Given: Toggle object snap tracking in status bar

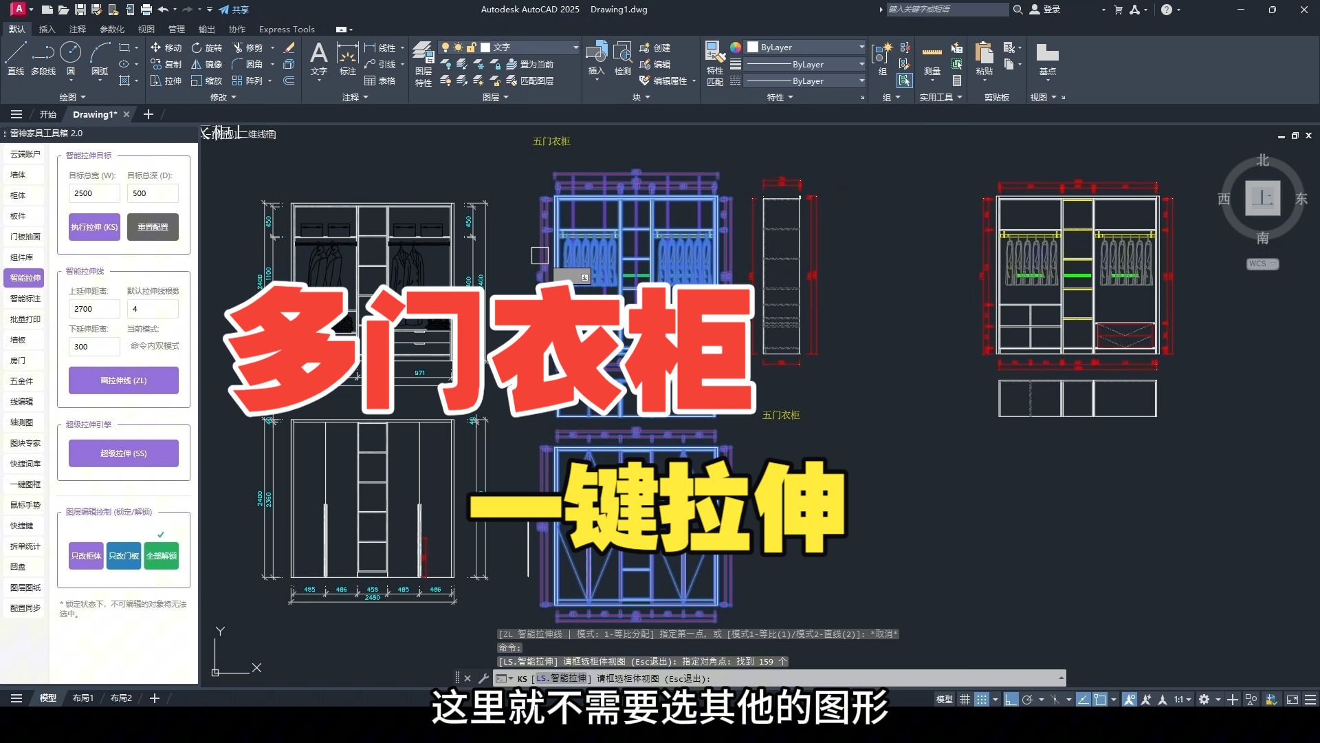Looking at the screenshot, I should pyautogui.click(x=1083, y=699).
